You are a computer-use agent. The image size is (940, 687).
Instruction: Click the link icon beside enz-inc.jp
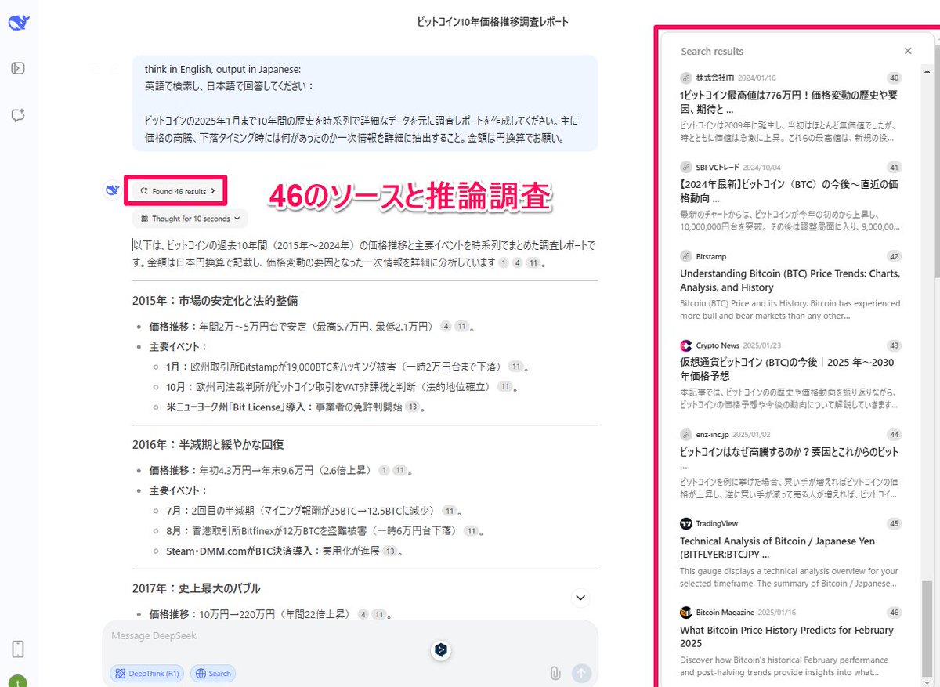686,434
